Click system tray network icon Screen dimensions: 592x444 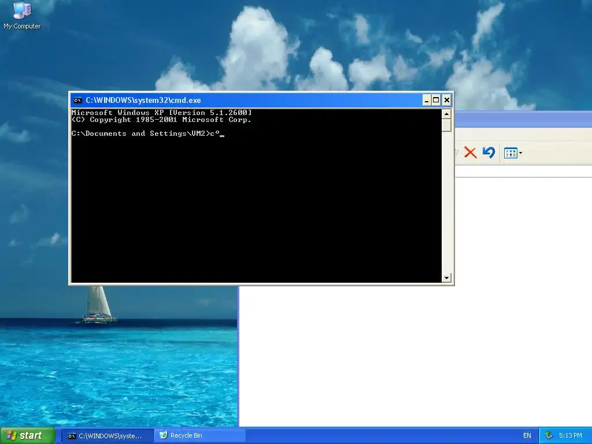[549, 436]
